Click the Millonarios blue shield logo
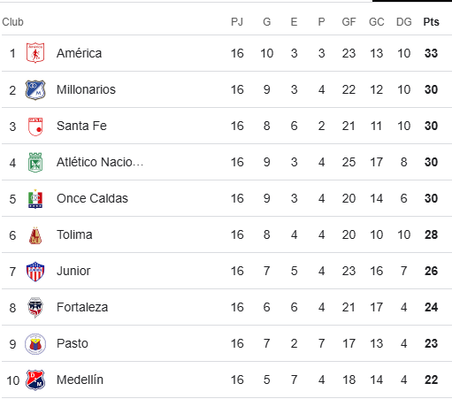 35,89
